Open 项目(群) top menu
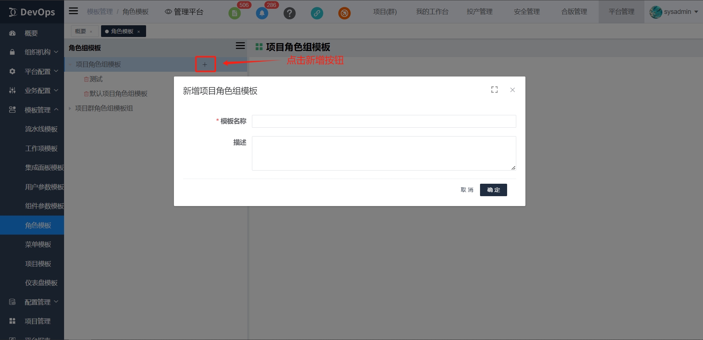Screen dimensions: 703x340 pyautogui.click(x=385, y=12)
